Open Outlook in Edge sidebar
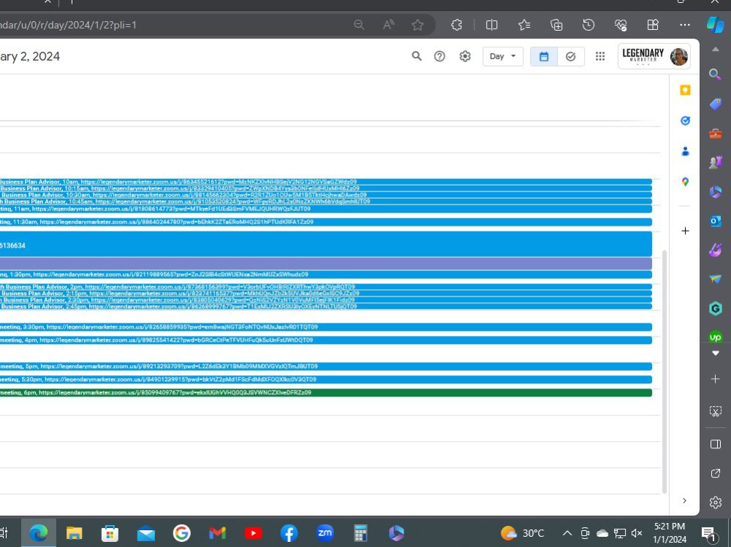Image resolution: width=731 pixels, height=547 pixels. click(x=715, y=221)
